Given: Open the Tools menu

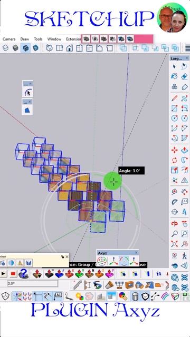Looking at the screenshot, I should [x=38, y=39].
